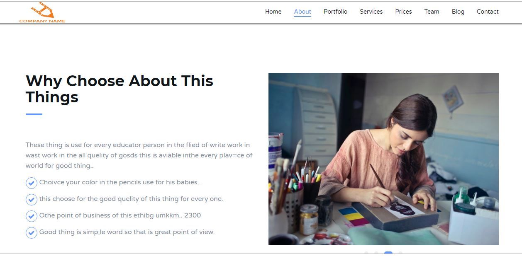
Task: Click the 'Why Choose About This Things' heading
Action: (120, 89)
